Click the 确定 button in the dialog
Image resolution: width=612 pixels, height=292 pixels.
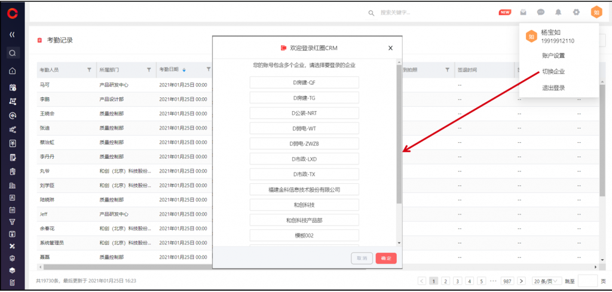(386, 258)
